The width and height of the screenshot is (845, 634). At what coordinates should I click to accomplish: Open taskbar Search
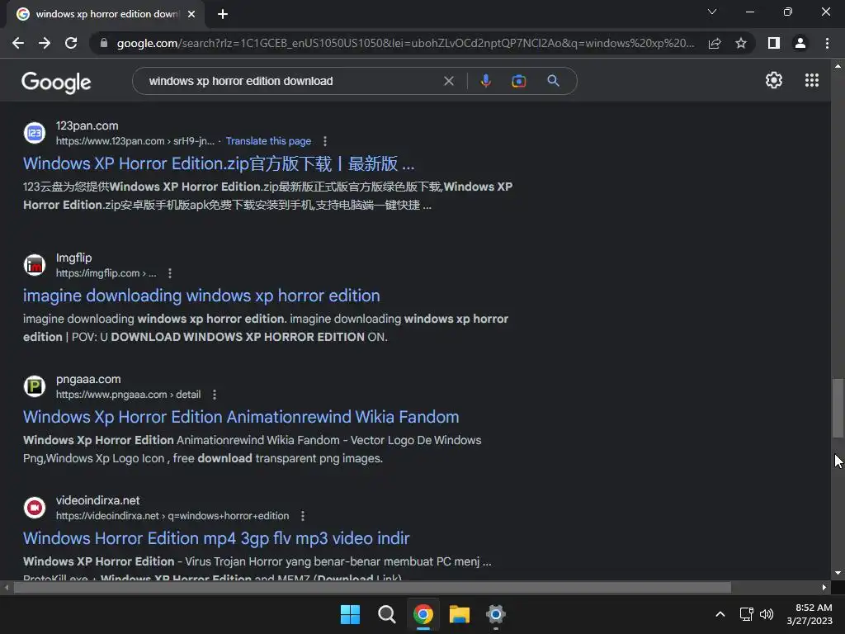click(x=386, y=614)
